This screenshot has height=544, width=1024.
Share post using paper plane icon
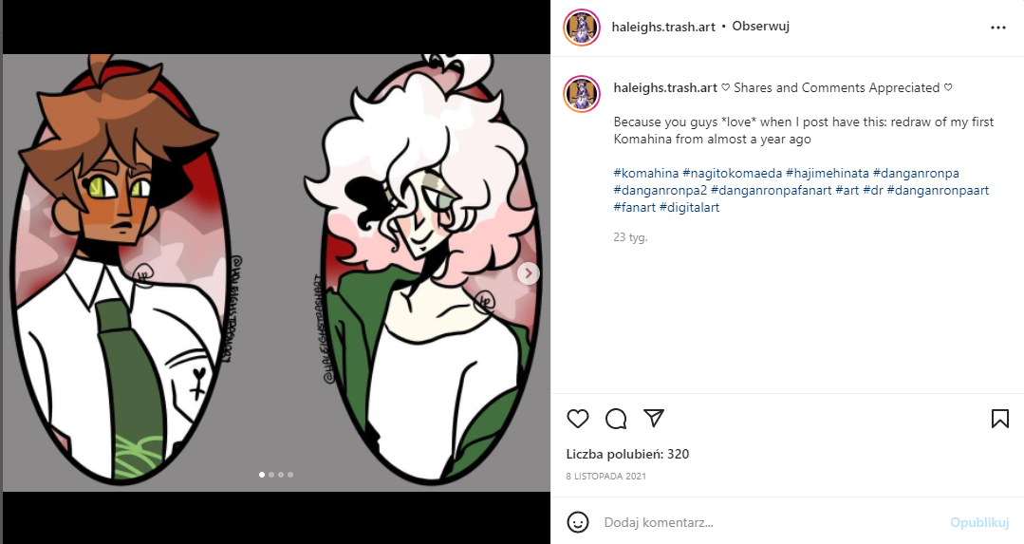click(654, 418)
